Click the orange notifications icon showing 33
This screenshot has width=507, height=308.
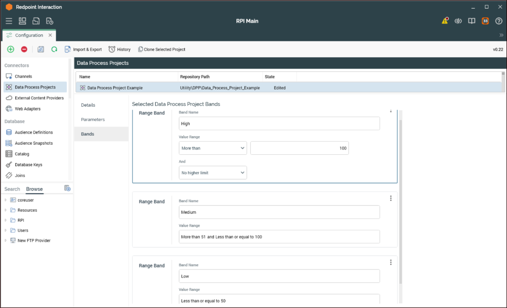(485, 21)
